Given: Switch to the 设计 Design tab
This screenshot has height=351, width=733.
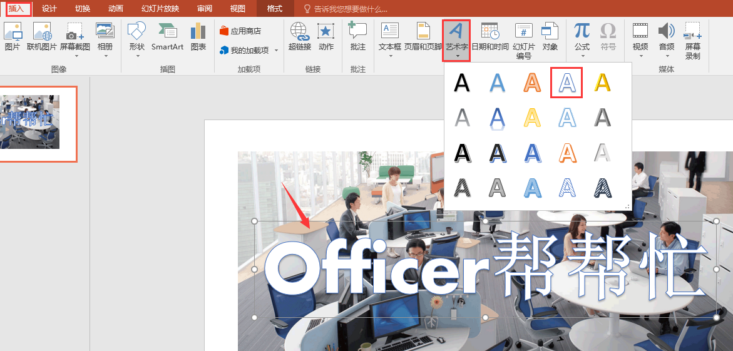Looking at the screenshot, I should tap(49, 8).
